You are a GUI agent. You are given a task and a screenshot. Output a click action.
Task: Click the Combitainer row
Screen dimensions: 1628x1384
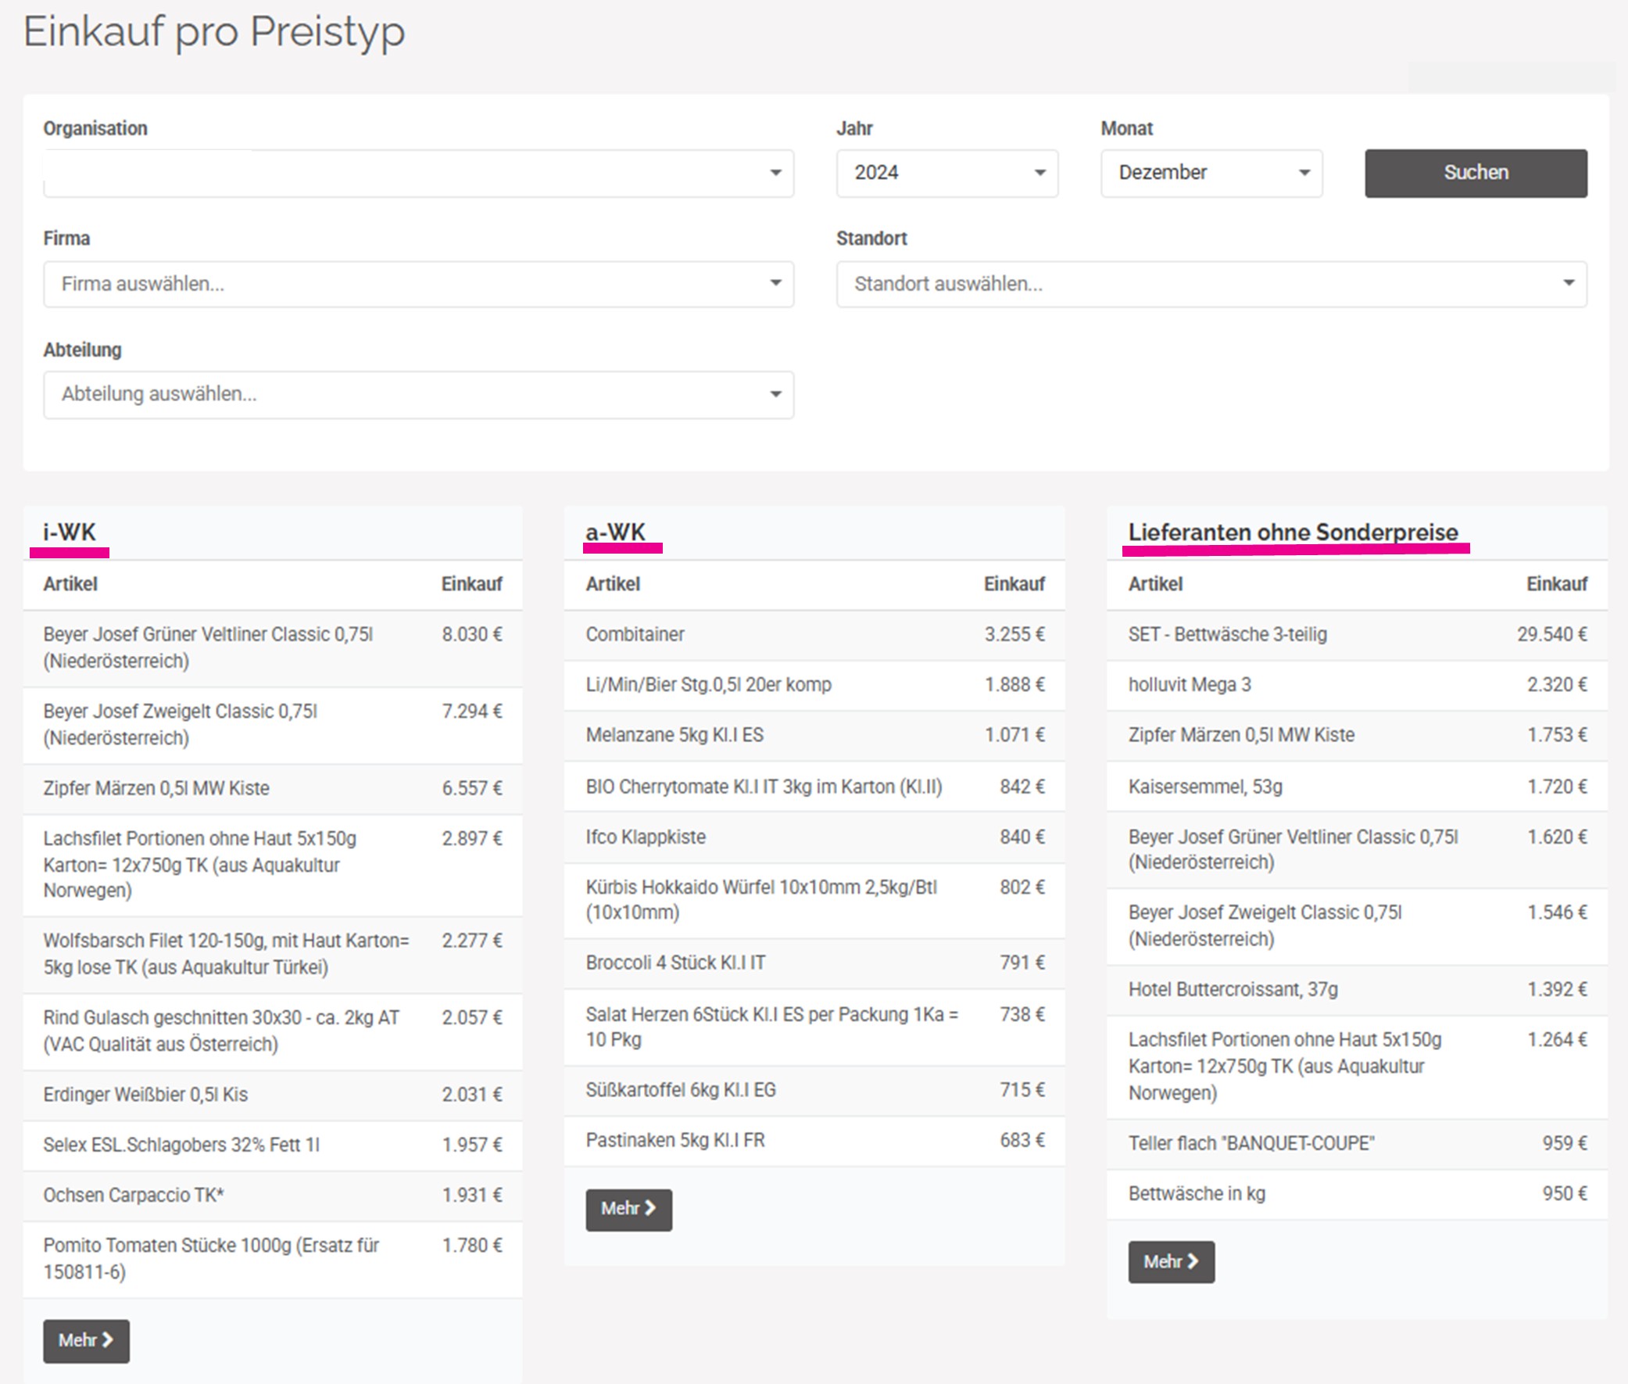click(815, 635)
